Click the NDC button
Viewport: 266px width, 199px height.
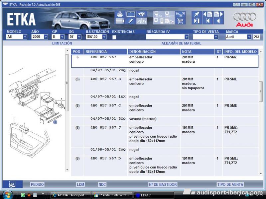click(102, 184)
